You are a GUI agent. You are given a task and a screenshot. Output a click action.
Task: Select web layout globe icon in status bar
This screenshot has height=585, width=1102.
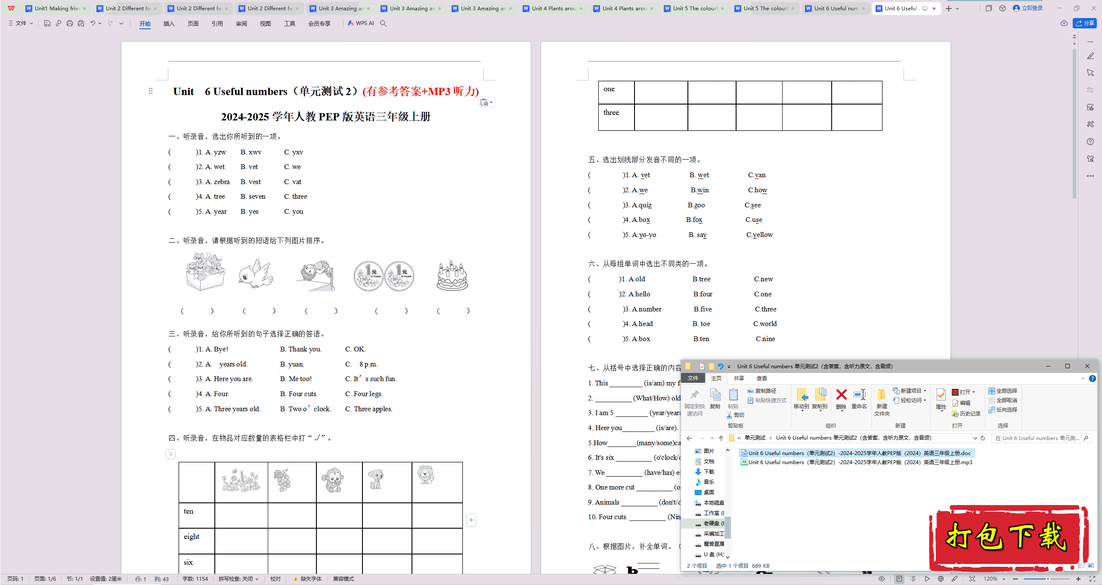coord(941,579)
